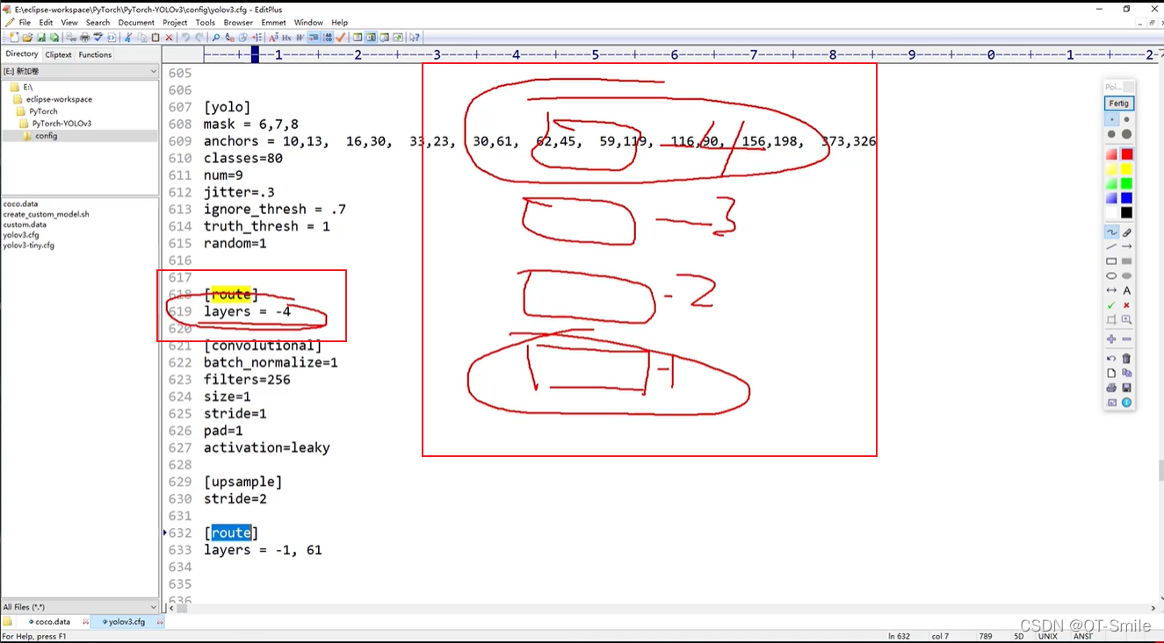Click the Undo toolbar icon
This screenshot has height=643, width=1164.
point(185,38)
